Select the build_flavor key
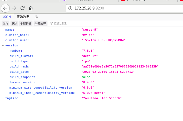183x121 pixels. pos(21,56)
